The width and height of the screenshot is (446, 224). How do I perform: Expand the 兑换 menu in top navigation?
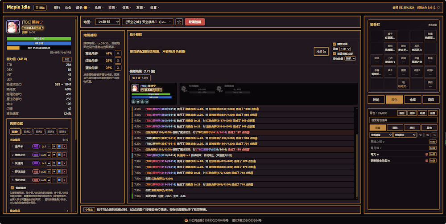99,8
